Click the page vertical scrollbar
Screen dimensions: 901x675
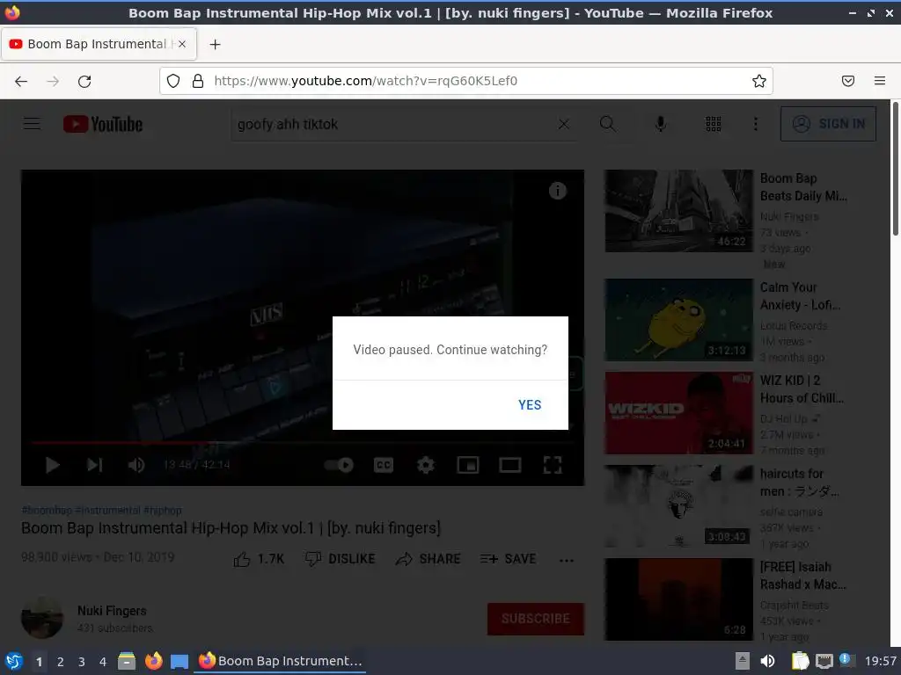pyautogui.click(x=895, y=169)
